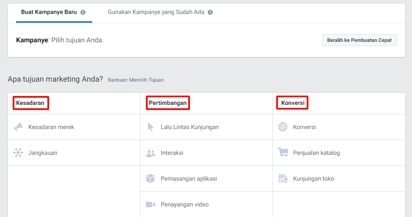Select the Jangkauan reach network icon
412x217 pixels.
point(18,153)
